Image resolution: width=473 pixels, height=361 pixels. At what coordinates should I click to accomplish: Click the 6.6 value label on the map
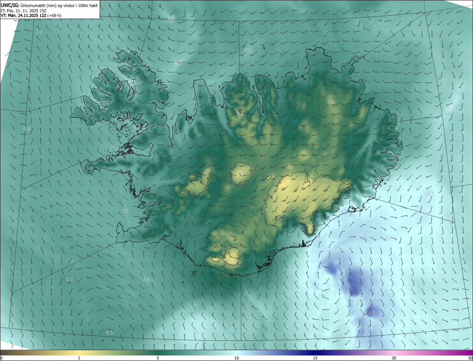tap(69, 279)
